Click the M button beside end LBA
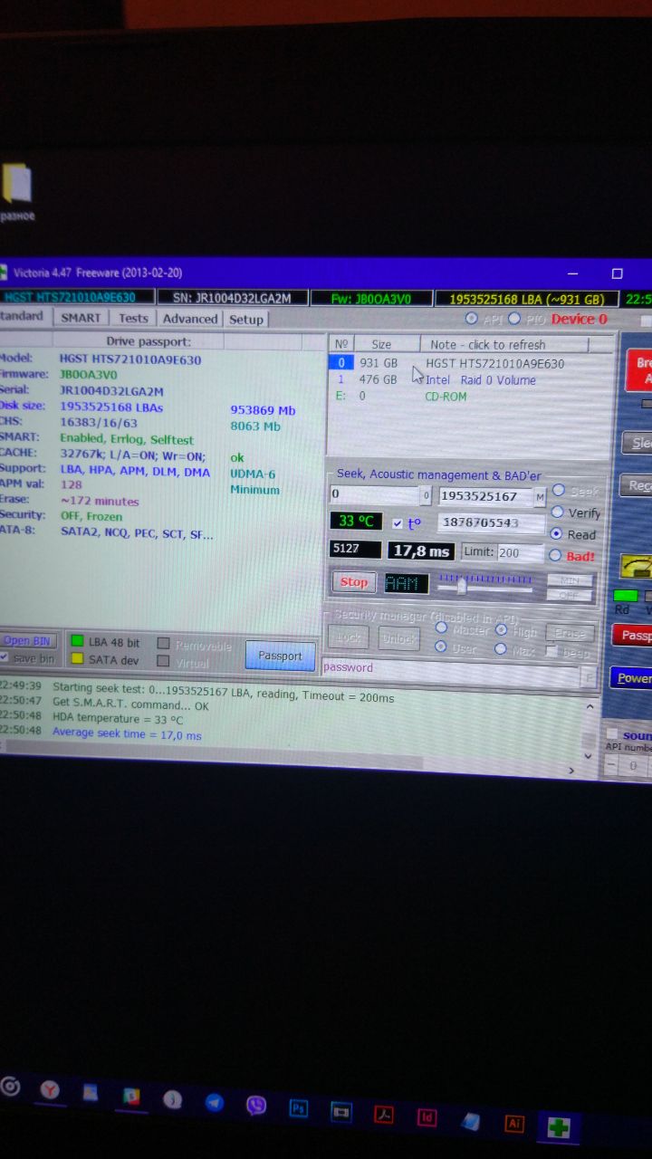 point(540,496)
